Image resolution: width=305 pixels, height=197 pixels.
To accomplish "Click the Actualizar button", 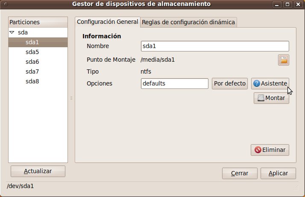I will tap(38, 171).
